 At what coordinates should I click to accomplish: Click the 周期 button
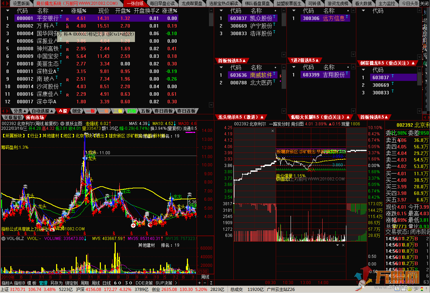point(85,283)
